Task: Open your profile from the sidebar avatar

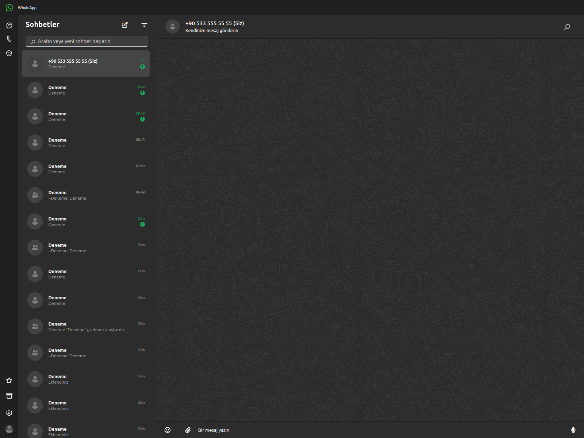Action: pos(9,429)
